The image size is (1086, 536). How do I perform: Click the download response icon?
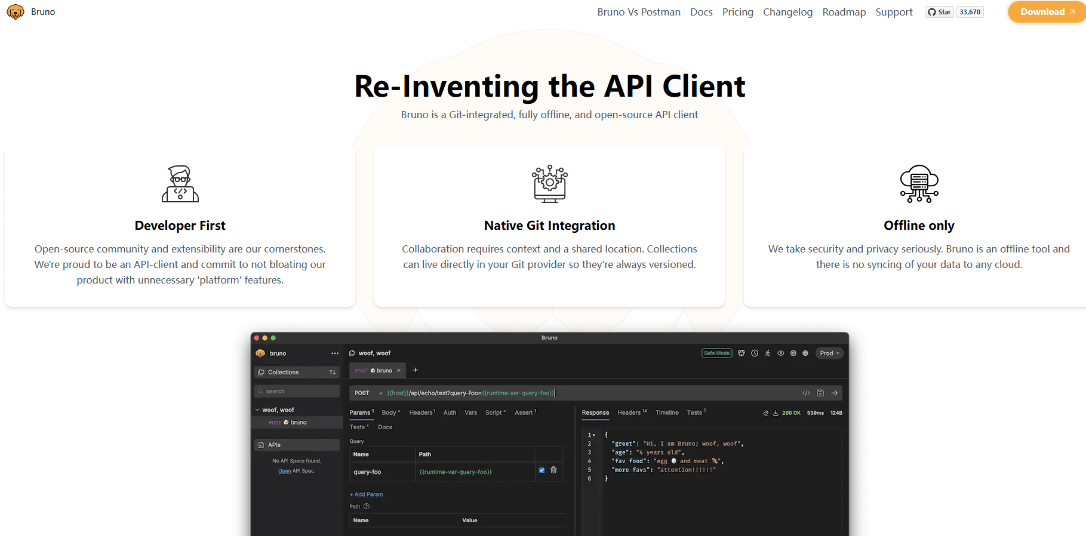click(x=776, y=413)
